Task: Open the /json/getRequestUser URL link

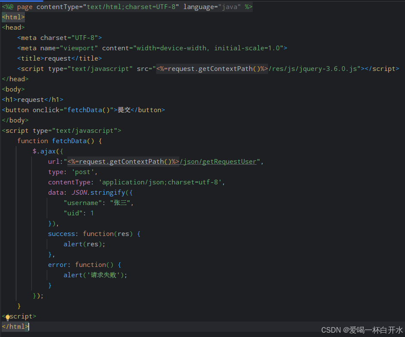Action: pos(218,162)
